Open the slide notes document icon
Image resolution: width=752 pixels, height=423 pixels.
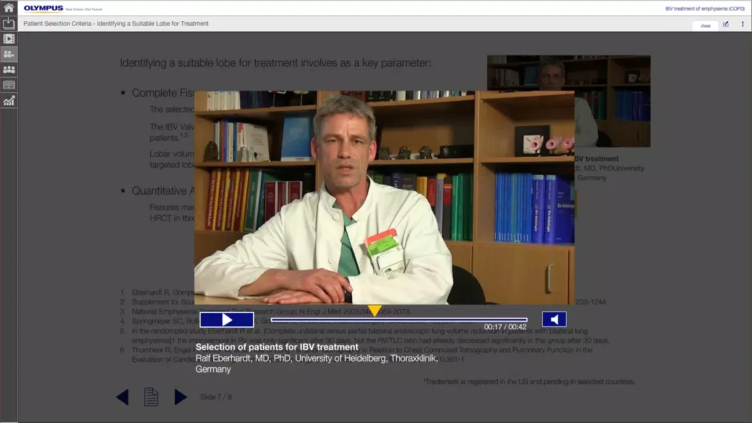click(x=151, y=397)
